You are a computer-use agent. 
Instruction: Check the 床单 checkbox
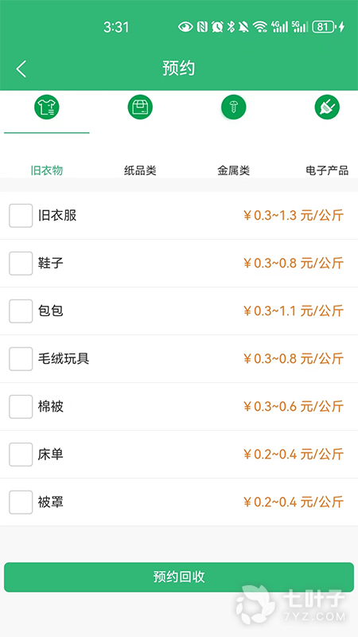coord(21,454)
